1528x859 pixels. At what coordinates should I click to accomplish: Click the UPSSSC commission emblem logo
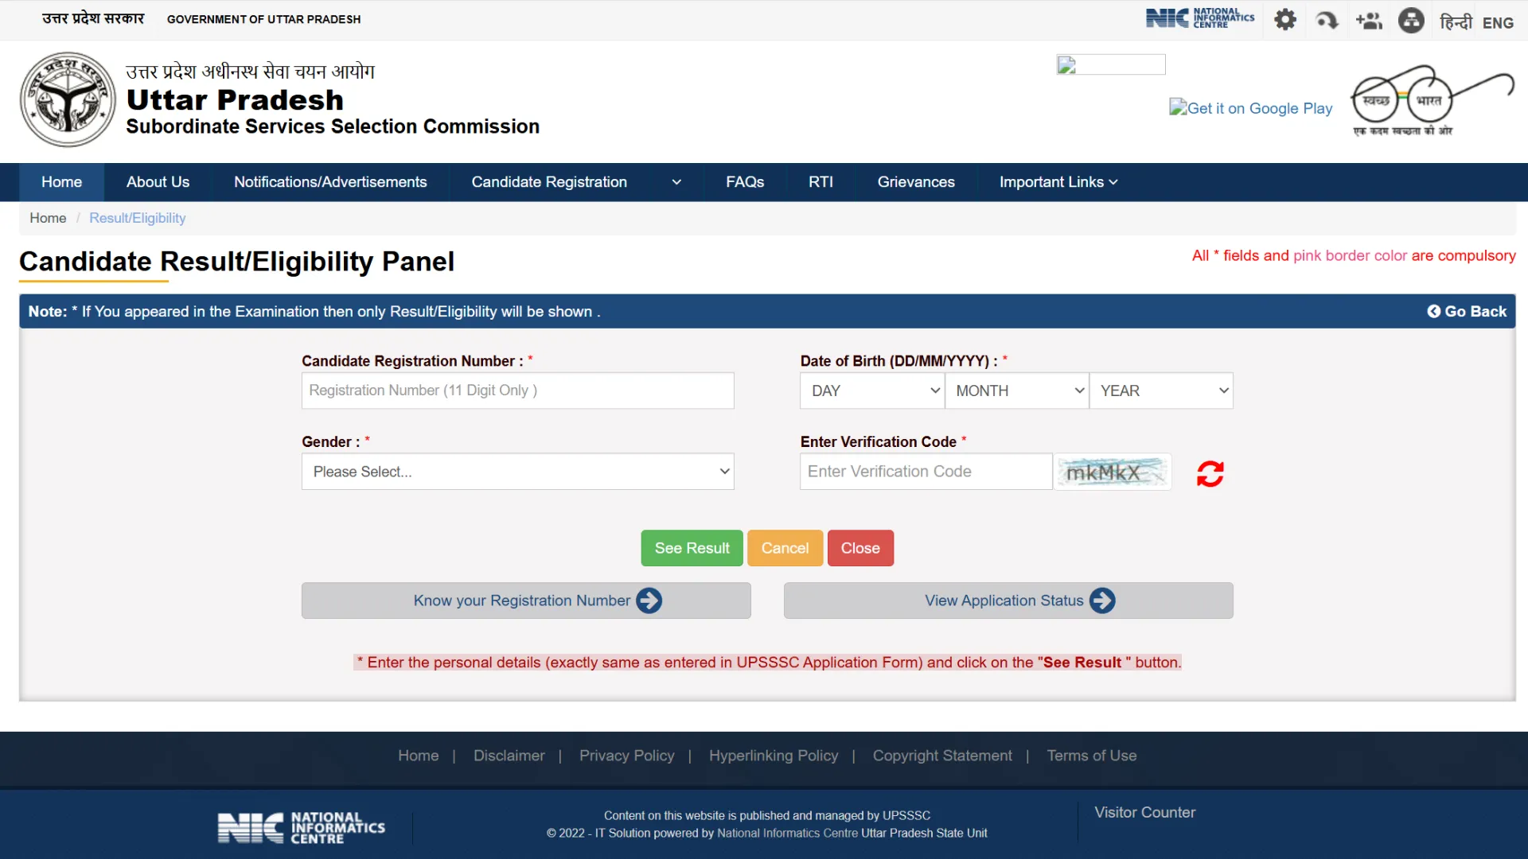coord(67,99)
